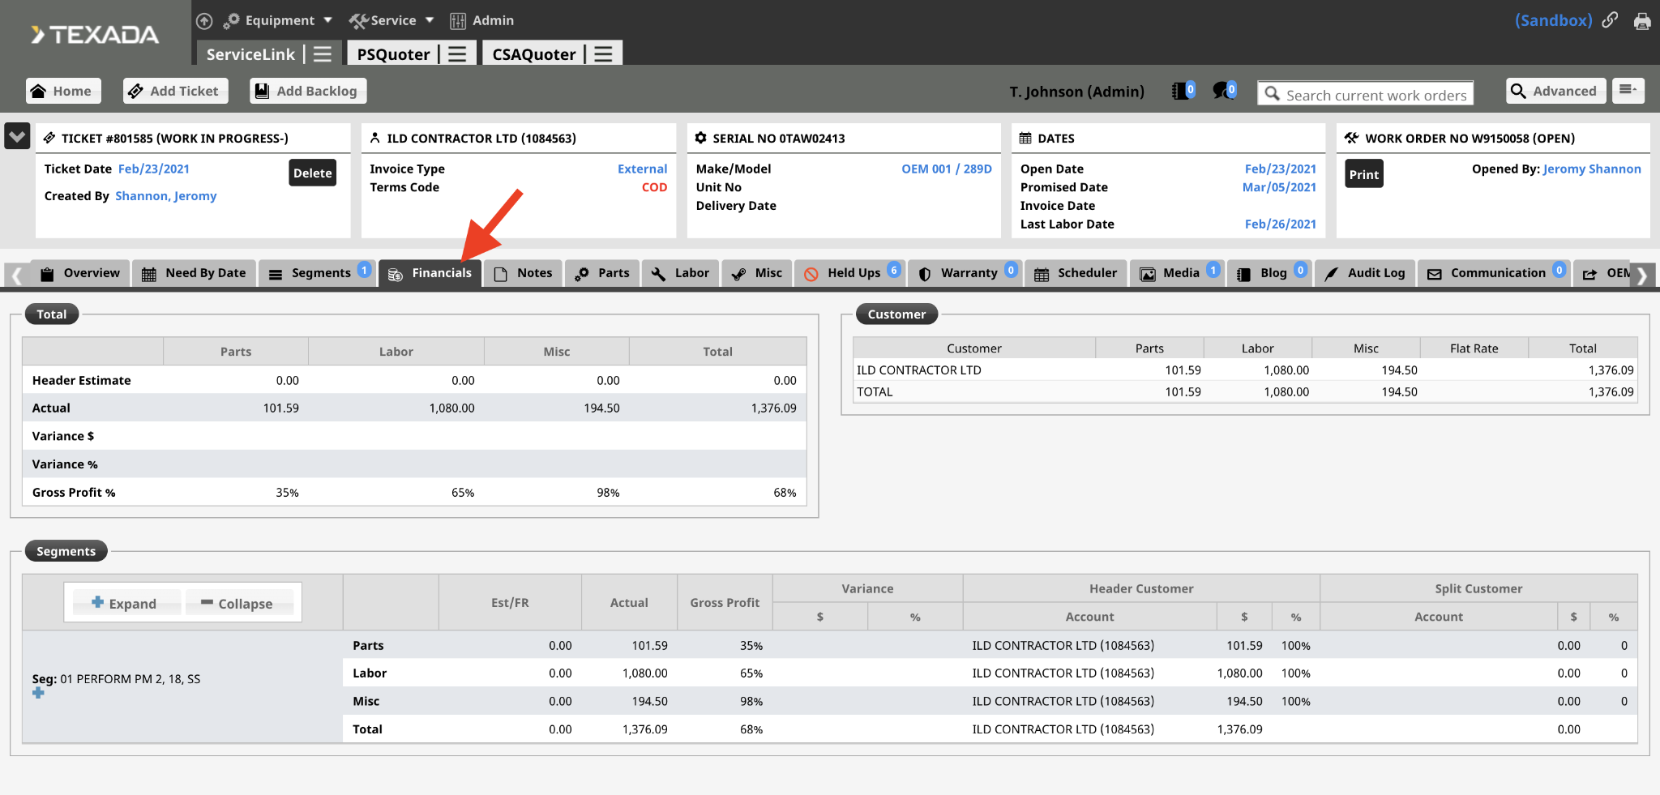Collapse the ticket header with chevron
Image resolution: width=1660 pixels, height=795 pixels.
click(x=17, y=136)
